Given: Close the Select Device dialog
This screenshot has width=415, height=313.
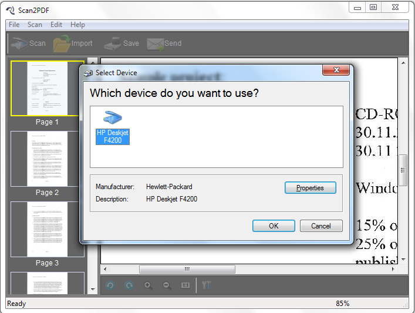Looking at the screenshot, I should pyautogui.click(x=336, y=70).
